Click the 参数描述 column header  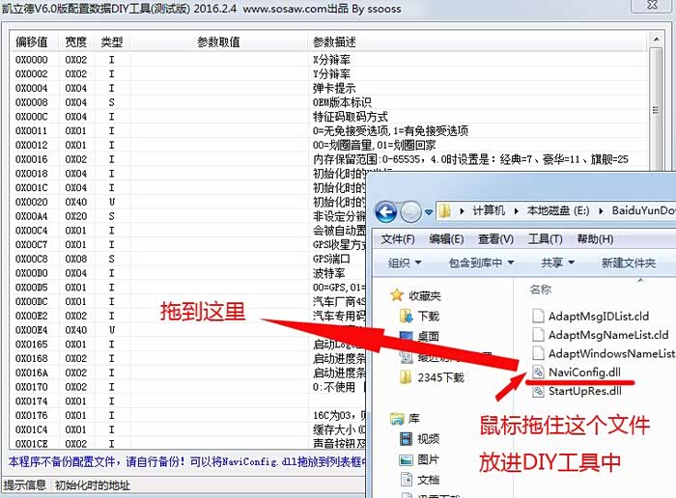click(476, 41)
